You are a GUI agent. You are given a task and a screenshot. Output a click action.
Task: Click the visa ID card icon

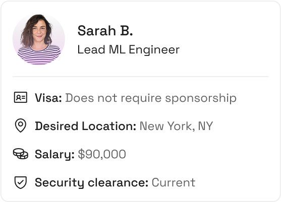[x=21, y=98]
